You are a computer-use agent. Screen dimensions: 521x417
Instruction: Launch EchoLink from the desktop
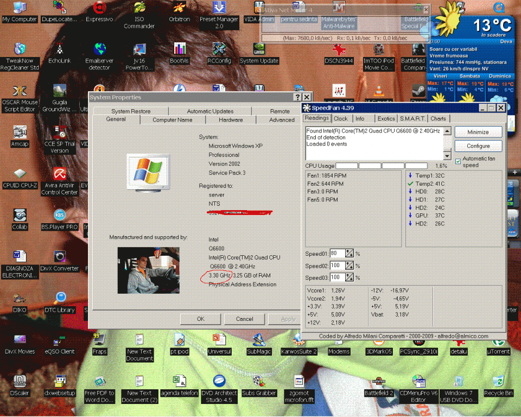pyautogui.click(x=60, y=54)
